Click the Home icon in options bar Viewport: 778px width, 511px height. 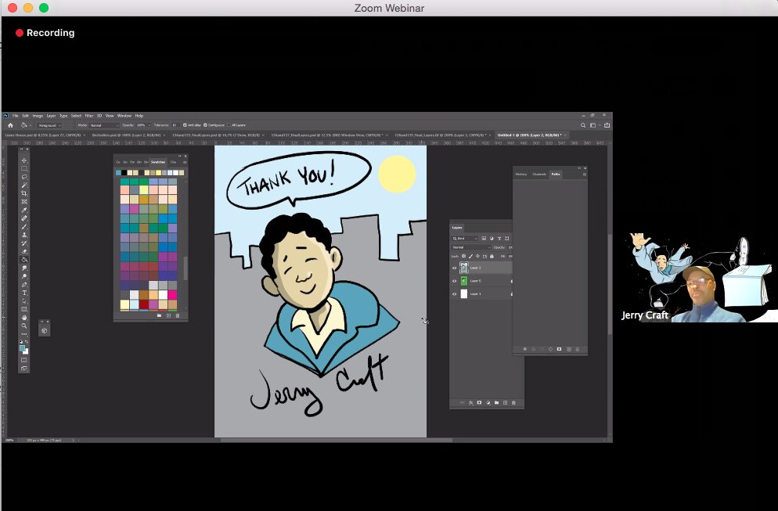click(x=10, y=125)
